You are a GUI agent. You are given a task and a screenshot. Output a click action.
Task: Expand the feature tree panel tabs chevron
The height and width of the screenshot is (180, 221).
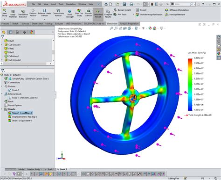click(x=53, y=32)
